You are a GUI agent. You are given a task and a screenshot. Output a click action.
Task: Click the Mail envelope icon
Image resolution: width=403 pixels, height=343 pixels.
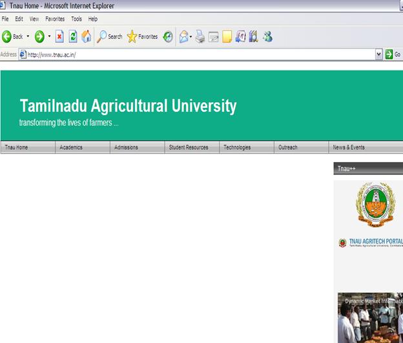pos(184,37)
